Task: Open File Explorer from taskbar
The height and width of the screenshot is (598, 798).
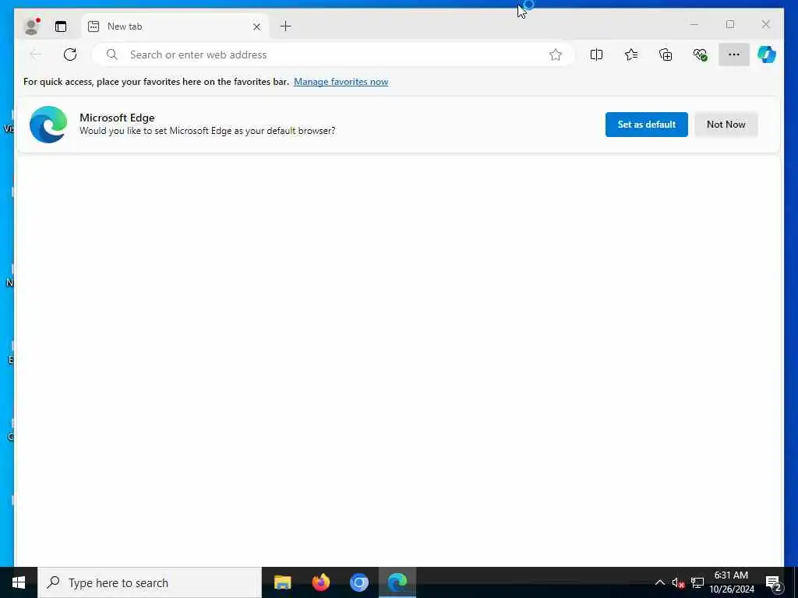Action: tap(282, 582)
